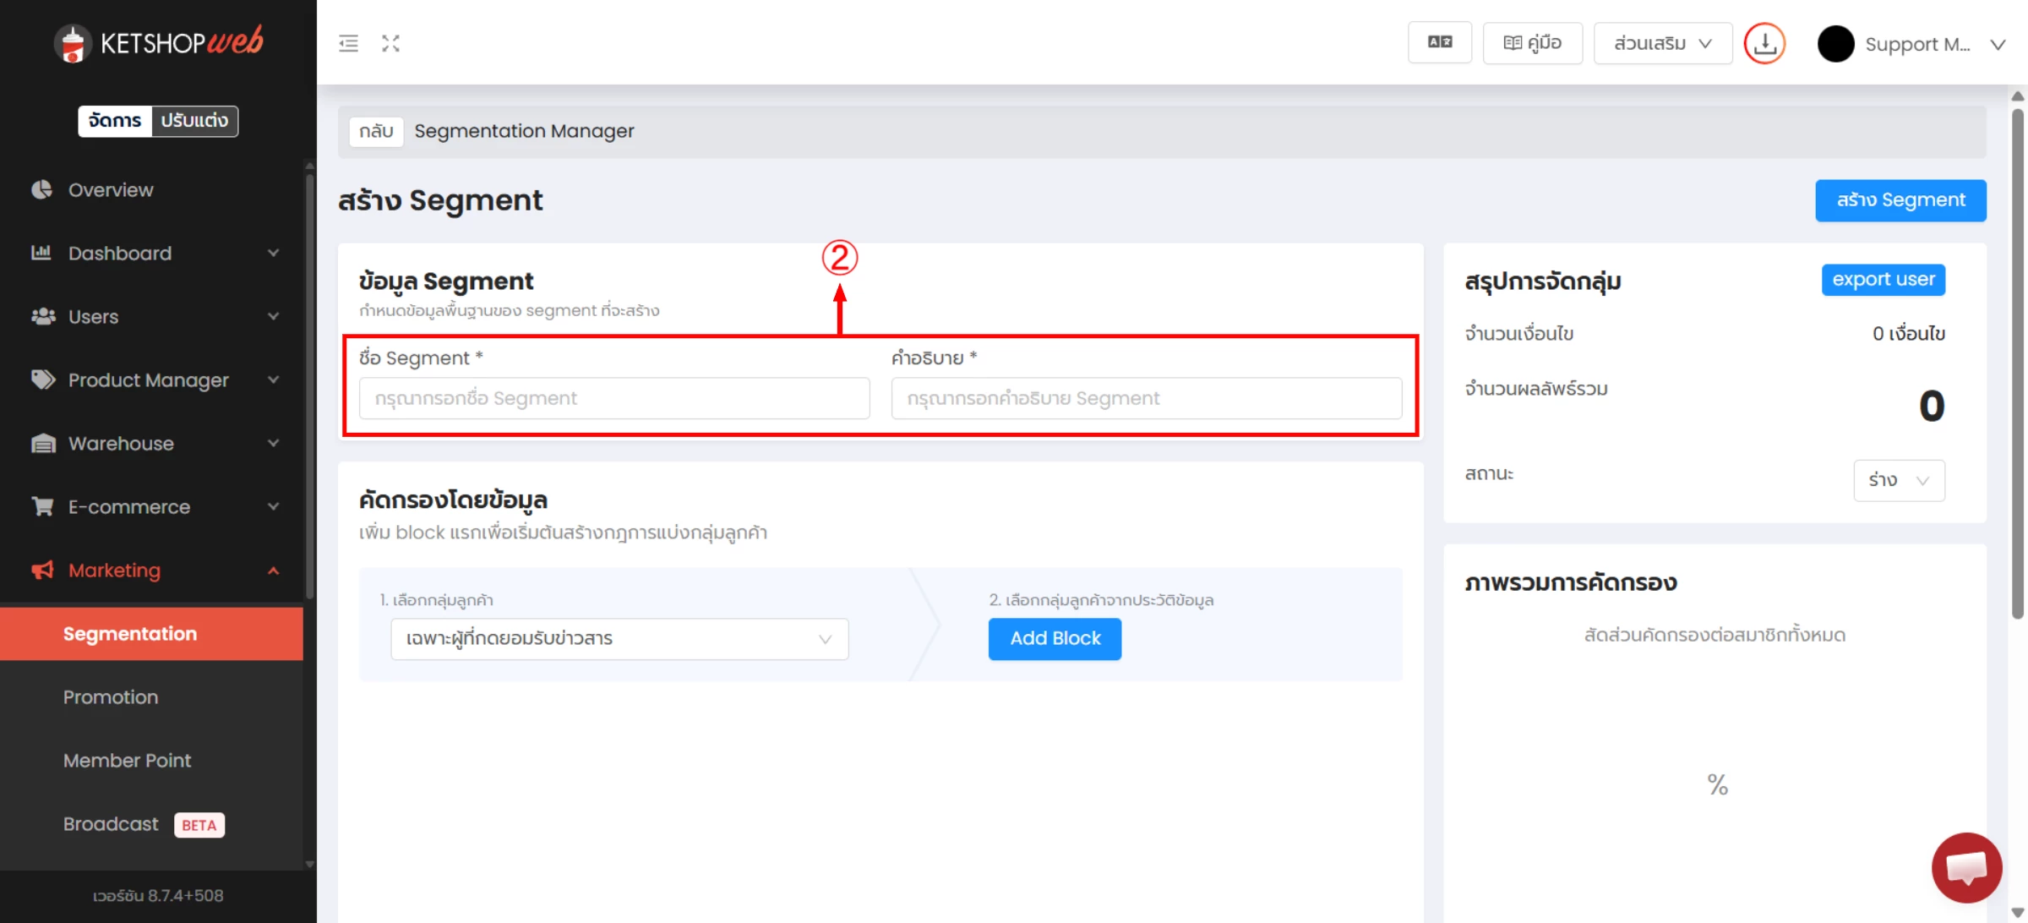Open the Promotion submenu item
Image resolution: width=2028 pixels, height=923 pixels.
[111, 697]
